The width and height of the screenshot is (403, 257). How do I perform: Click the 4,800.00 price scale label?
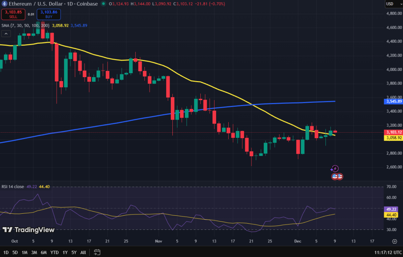394,13
